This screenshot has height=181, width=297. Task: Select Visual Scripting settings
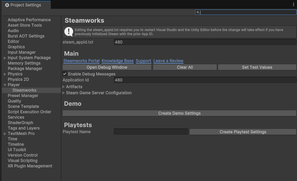23,161
